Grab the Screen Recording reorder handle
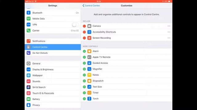 [x=169, y=38]
